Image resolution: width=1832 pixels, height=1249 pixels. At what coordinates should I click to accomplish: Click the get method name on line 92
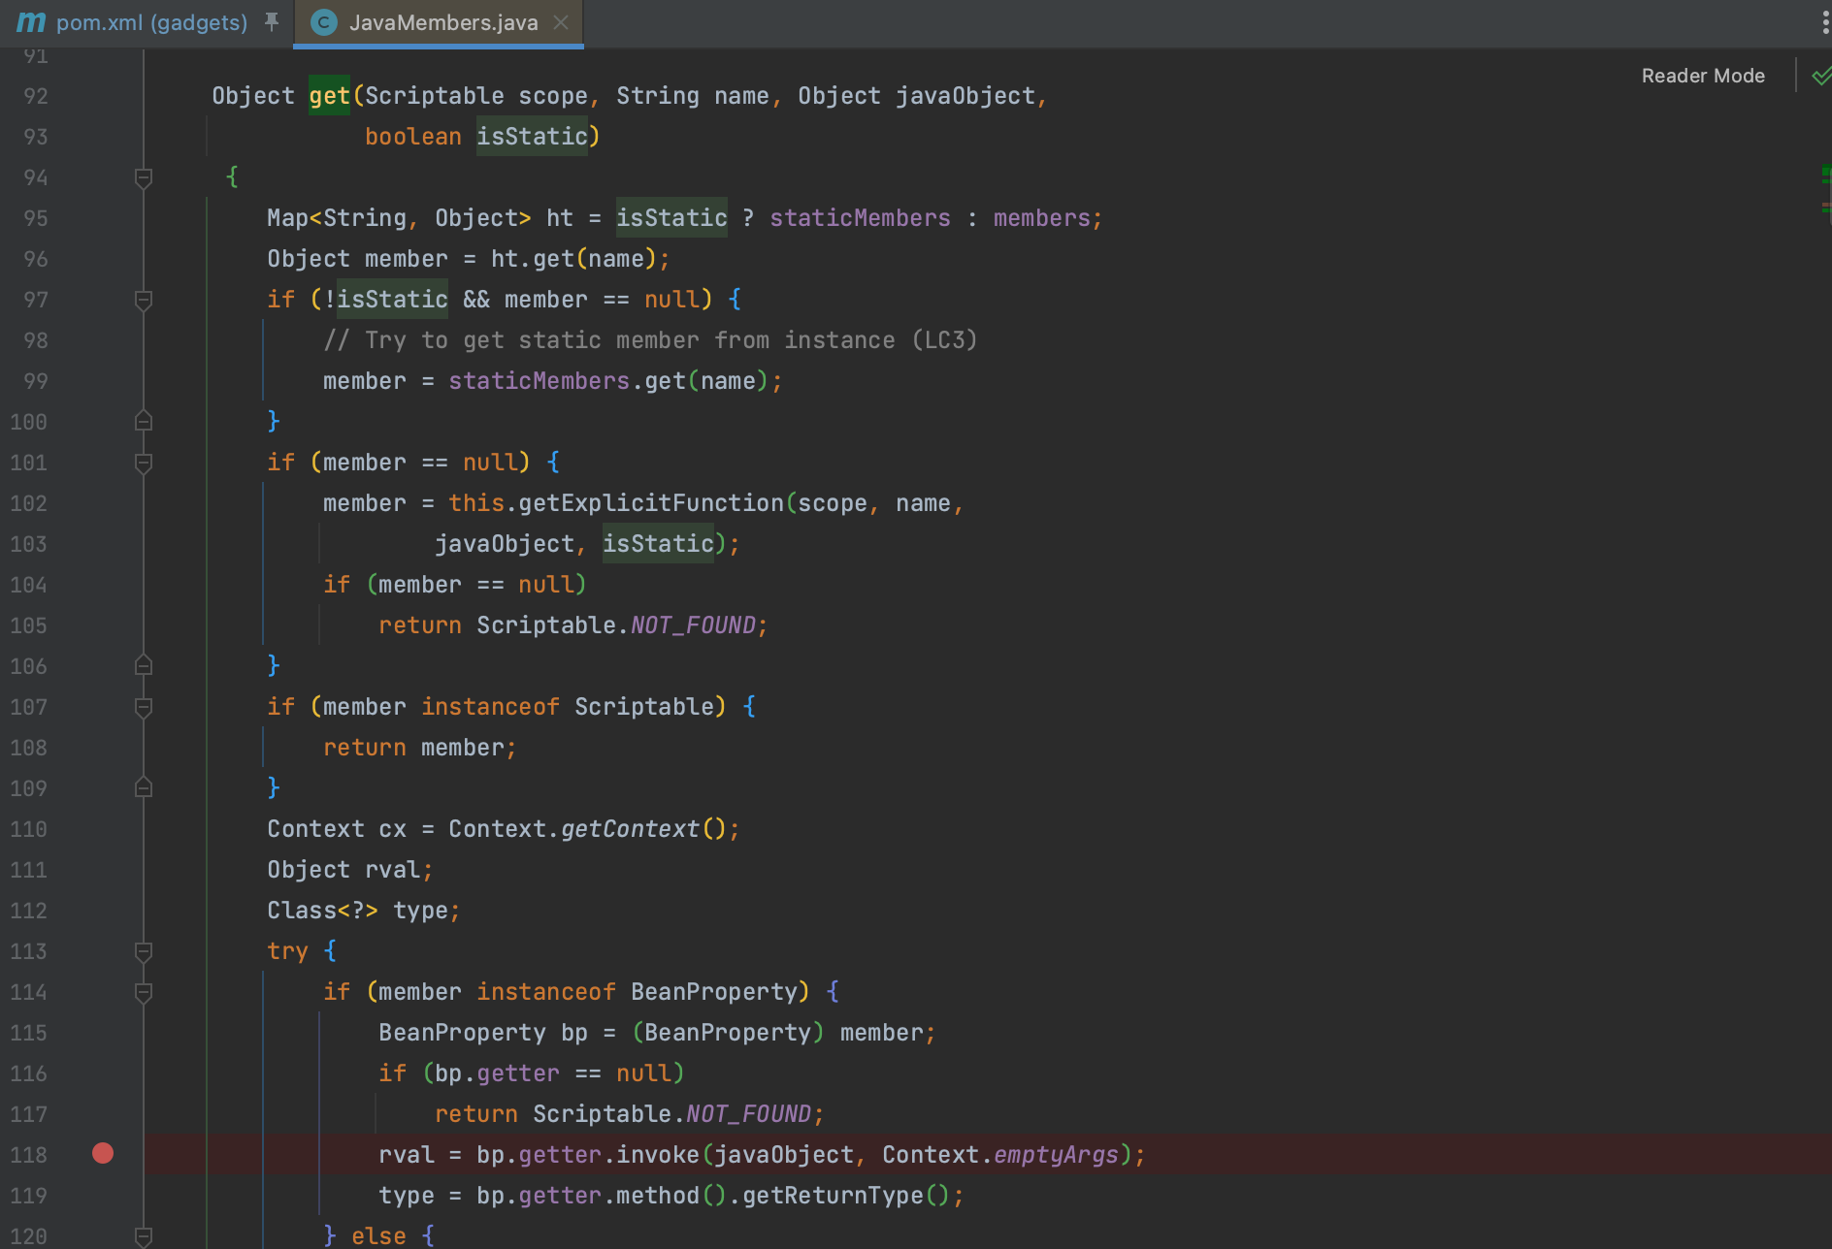click(329, 96)
